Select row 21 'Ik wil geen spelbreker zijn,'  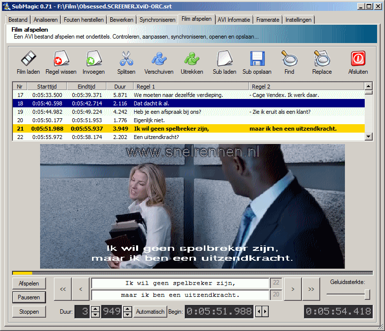189,129
